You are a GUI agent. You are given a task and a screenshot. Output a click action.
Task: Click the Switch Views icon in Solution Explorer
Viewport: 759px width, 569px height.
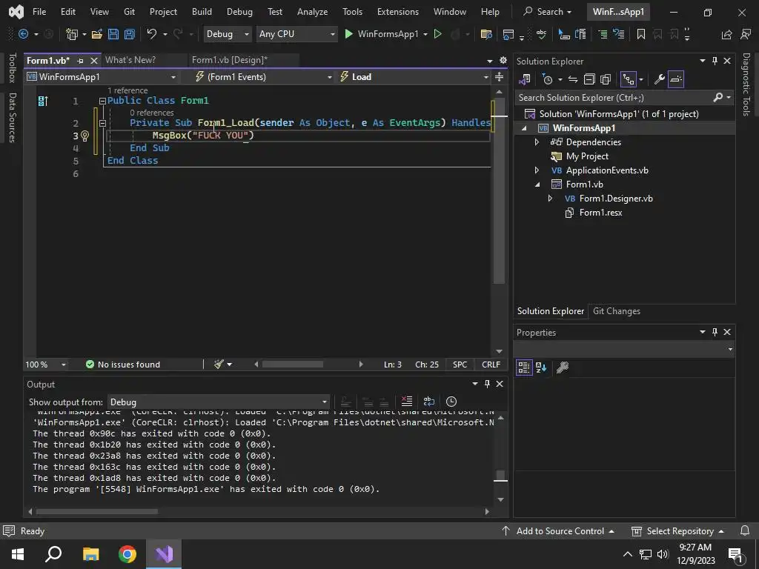[524, 79]
